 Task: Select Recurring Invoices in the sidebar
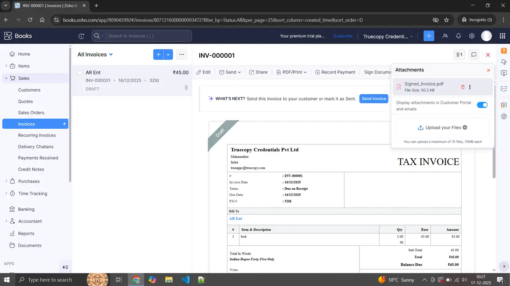click(37, 135)
